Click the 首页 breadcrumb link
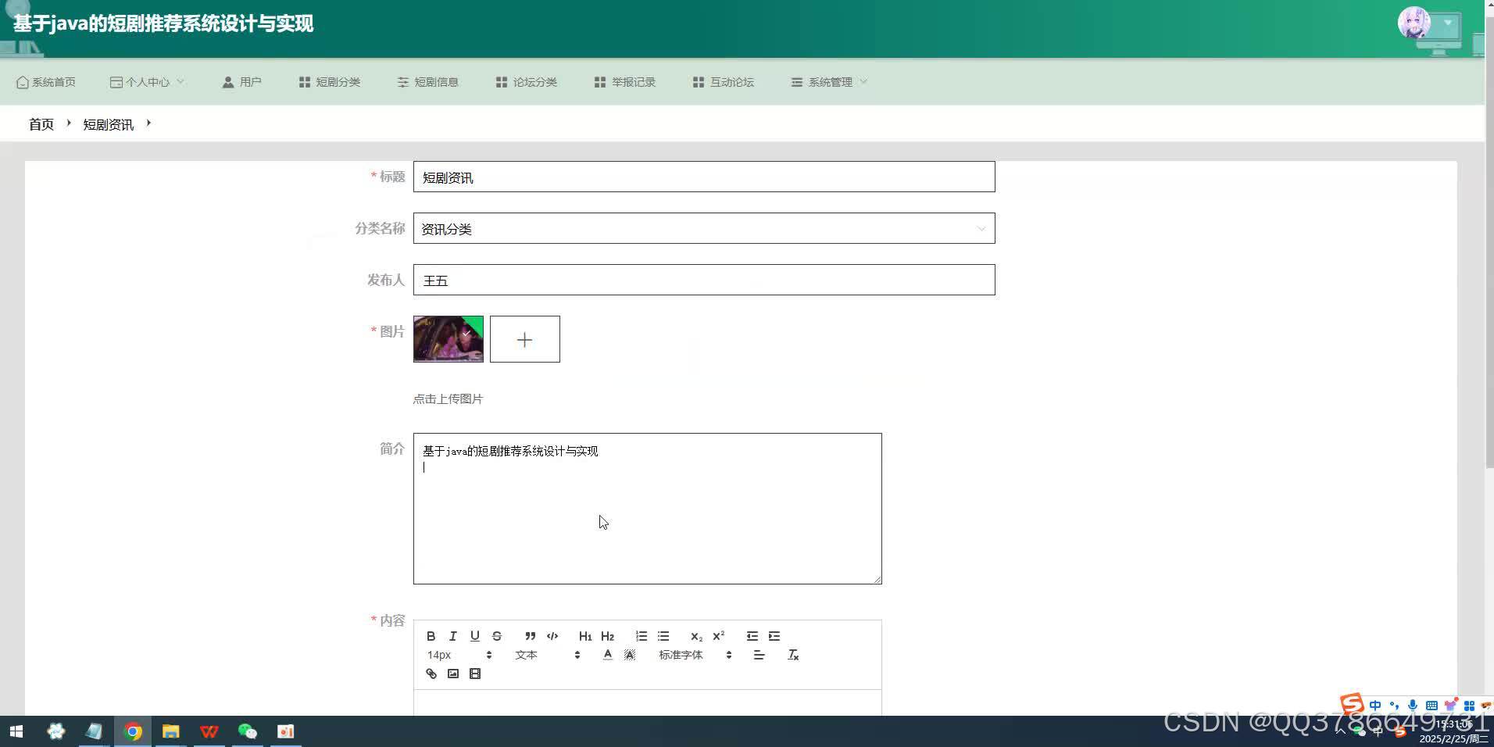 pyautogui.click(x=41, y=124)
